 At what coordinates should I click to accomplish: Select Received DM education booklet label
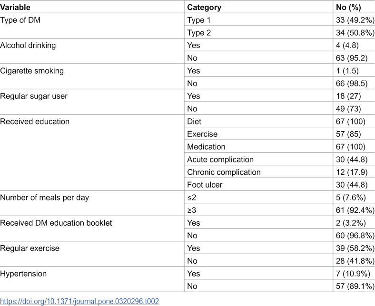[56, 223]
